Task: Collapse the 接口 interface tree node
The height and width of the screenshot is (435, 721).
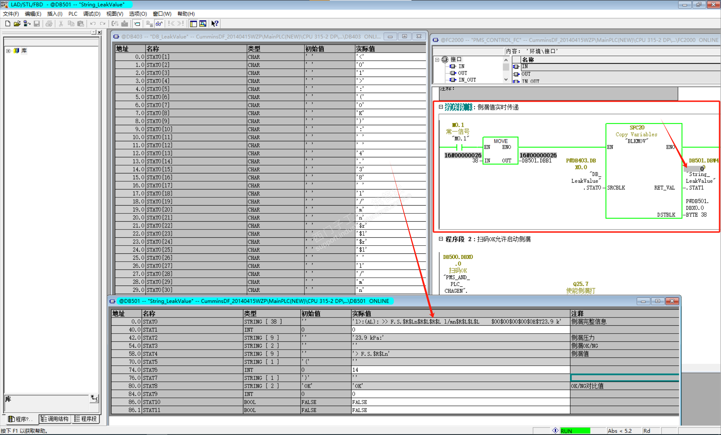Action: coord(437,60)
